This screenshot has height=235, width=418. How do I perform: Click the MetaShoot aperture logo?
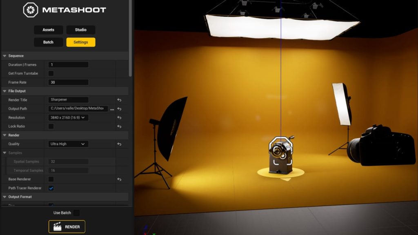tap(30, 10)
